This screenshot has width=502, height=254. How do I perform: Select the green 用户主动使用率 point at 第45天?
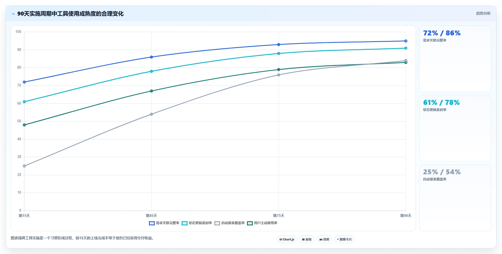(x=151, y=91)
